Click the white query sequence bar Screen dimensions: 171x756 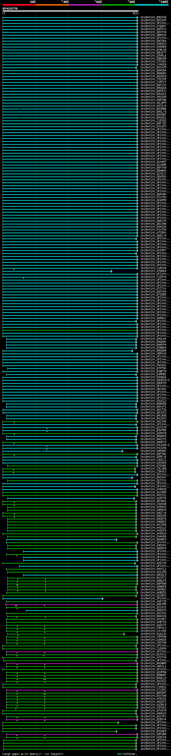tap(71, 11)
